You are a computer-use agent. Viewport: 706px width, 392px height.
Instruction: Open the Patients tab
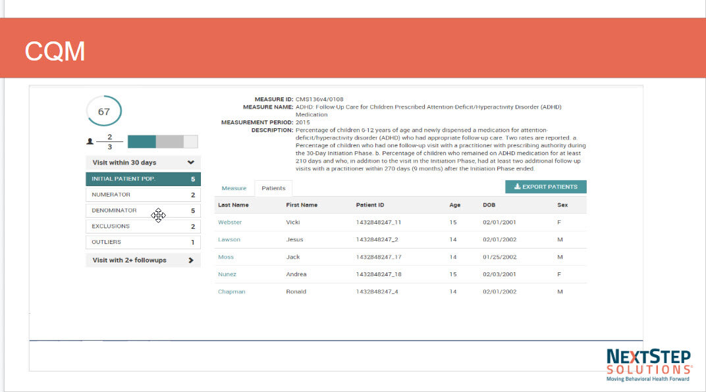(x=273, y=188)
